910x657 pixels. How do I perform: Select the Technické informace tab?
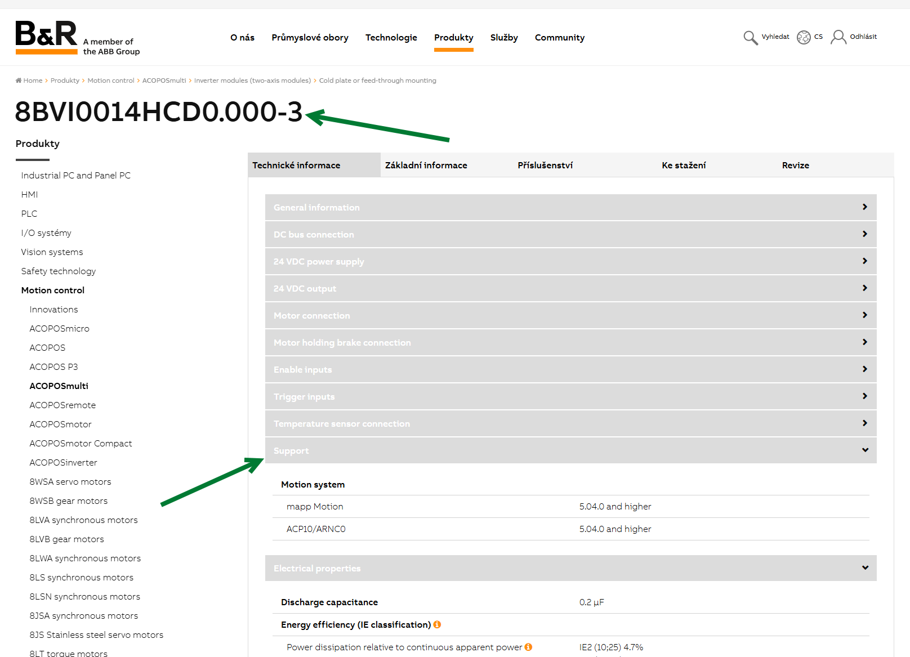click(x=314, y=165)
